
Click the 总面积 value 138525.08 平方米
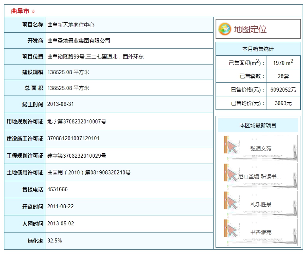[x=68, y=88]
